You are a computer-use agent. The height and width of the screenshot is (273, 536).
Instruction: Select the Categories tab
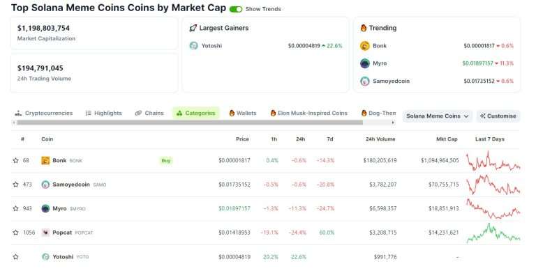pos(196,114)
